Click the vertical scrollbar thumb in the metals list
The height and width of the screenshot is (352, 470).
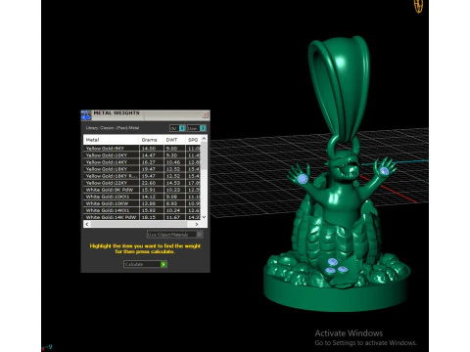point(204,155)
